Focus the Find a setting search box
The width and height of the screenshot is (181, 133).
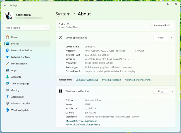point(27,28)
